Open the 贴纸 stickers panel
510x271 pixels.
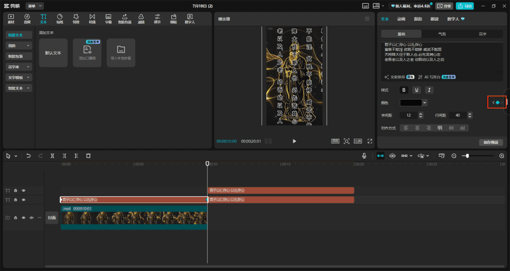tap(59, 18)
